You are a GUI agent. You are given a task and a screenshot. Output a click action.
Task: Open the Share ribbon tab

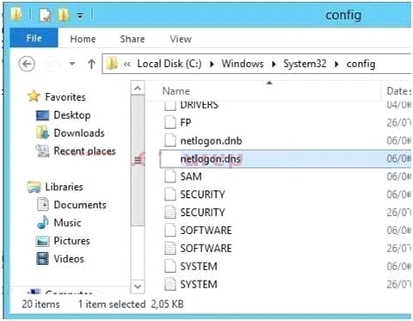click(133, 39)
